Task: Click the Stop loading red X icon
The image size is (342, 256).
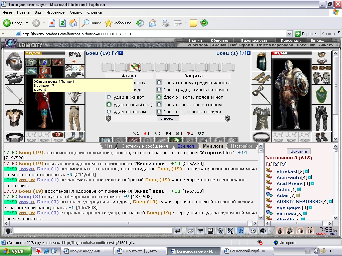Action: coord(52,23)
